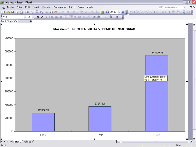This screenshot has width=196, height=147.
Task: Expand the zoom percentage dropdown
Action: (x=119, y=12)
